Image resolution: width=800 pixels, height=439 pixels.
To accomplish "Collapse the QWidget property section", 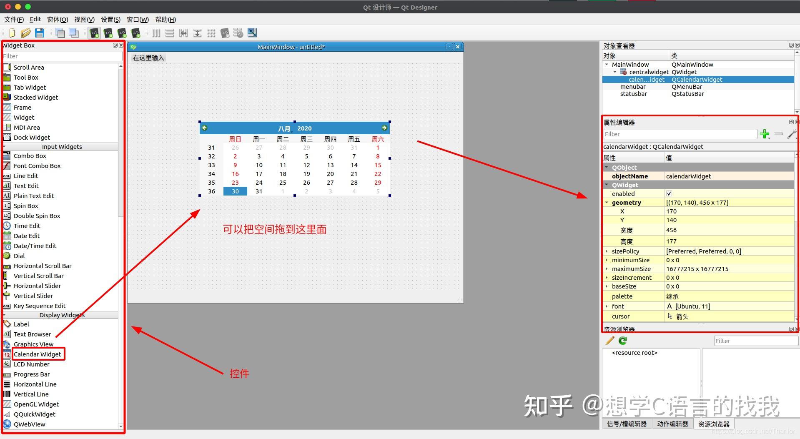I will pyautogui.click(x=607, y=185).
